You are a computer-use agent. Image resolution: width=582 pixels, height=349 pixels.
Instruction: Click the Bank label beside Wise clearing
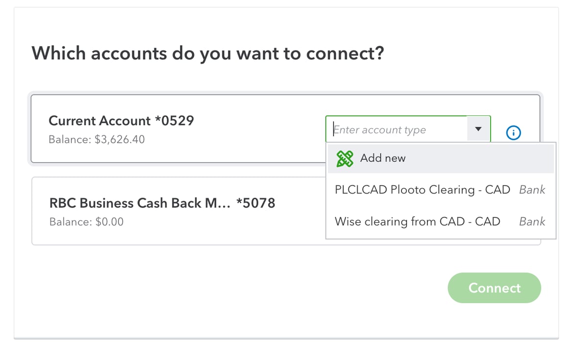(532, 221)
